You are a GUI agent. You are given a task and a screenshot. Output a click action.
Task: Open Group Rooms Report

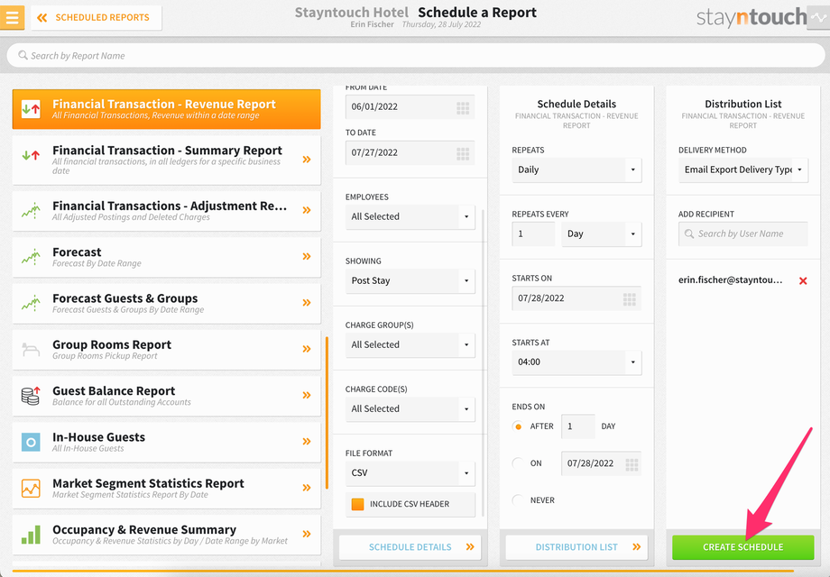tap(166, 350)
